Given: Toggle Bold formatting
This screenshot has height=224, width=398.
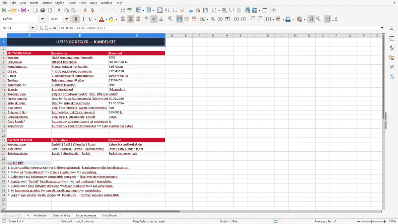Looking at the screenshot, I should [76, 19].
